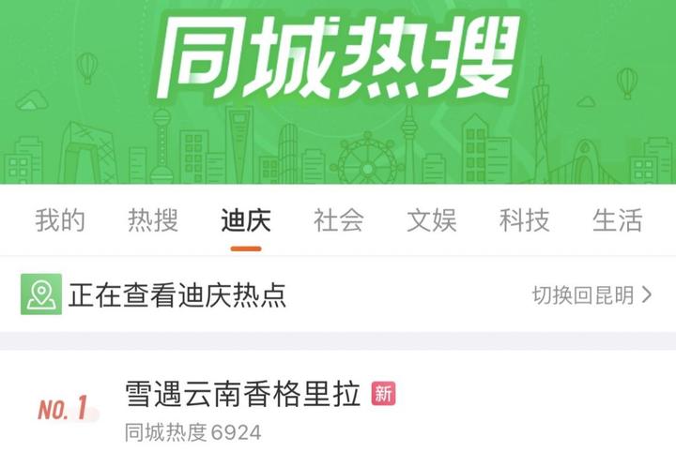Image resolution: width=676 pixels, height=467 pixels.
Task: Tap the 同城热度 6924 text
Action: (x=193, y=432)
